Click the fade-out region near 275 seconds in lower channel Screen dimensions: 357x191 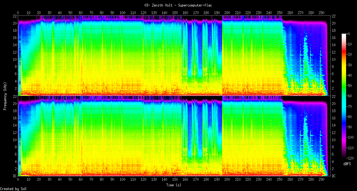pyautogui.click(x=306, y=140)
